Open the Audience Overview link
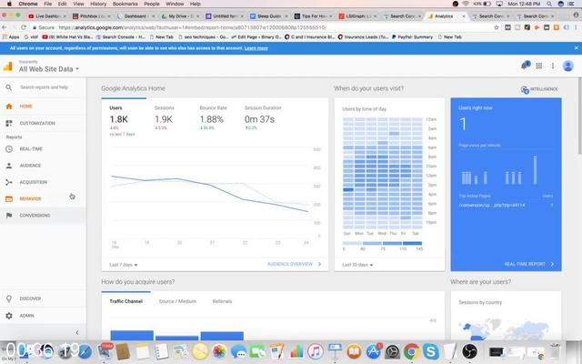 point(294,264)
